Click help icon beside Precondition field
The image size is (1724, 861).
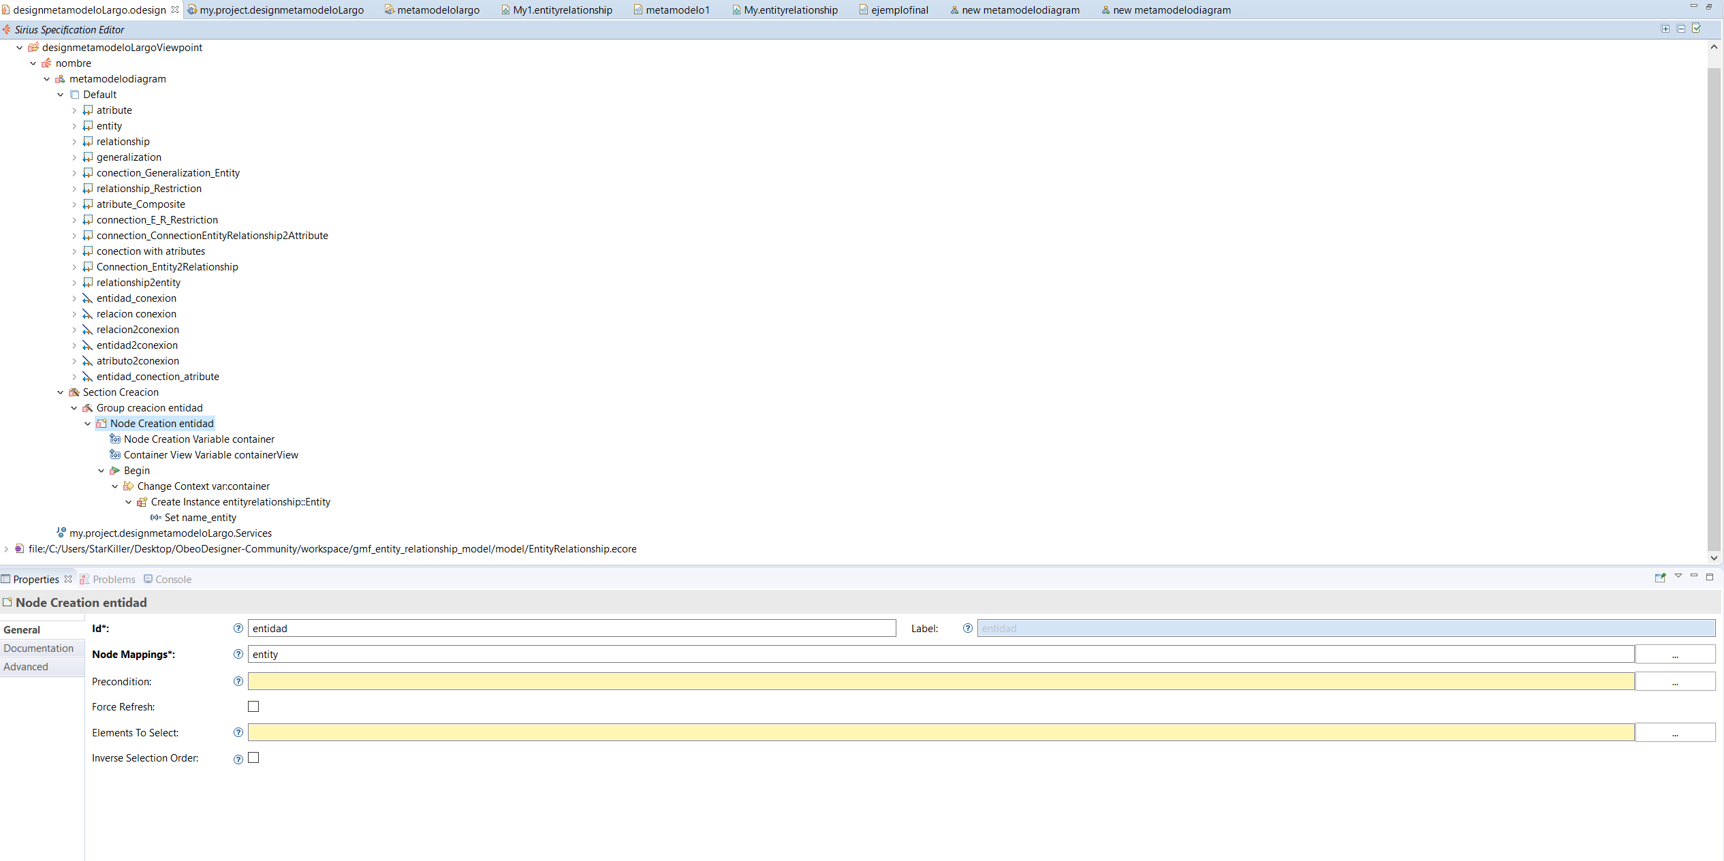238,681
